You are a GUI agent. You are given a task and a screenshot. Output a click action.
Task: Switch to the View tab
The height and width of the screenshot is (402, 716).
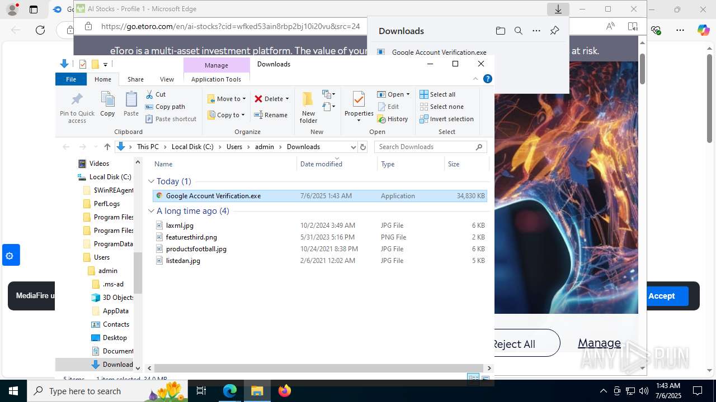[x=167, y=79]
